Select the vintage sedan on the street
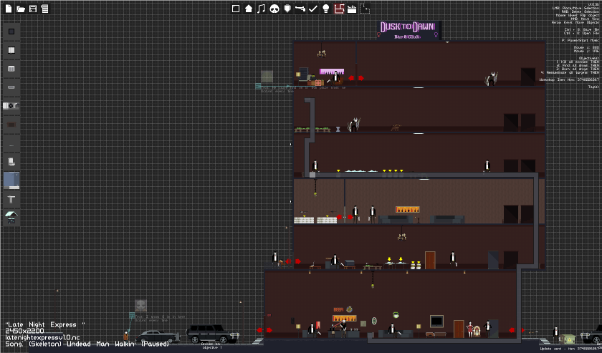 click(x=158, y=337)
